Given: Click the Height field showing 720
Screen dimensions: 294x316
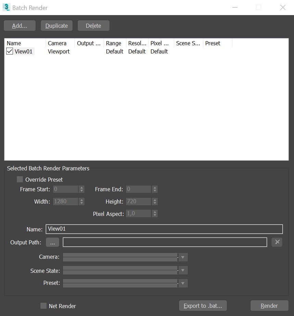Looking at the screenshot, I should click(x=139, y=202).
